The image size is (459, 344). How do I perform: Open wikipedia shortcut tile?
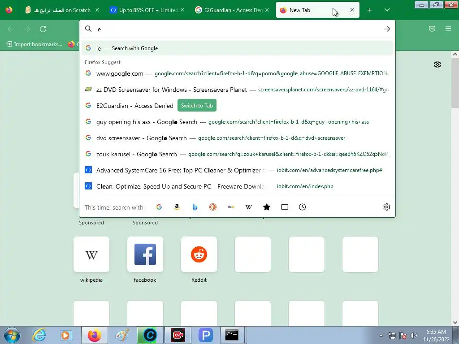pos(91,254)
